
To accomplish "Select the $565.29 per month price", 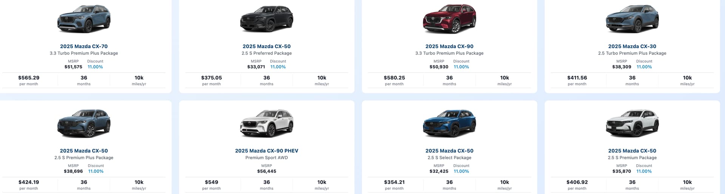I will click(29, 78).
